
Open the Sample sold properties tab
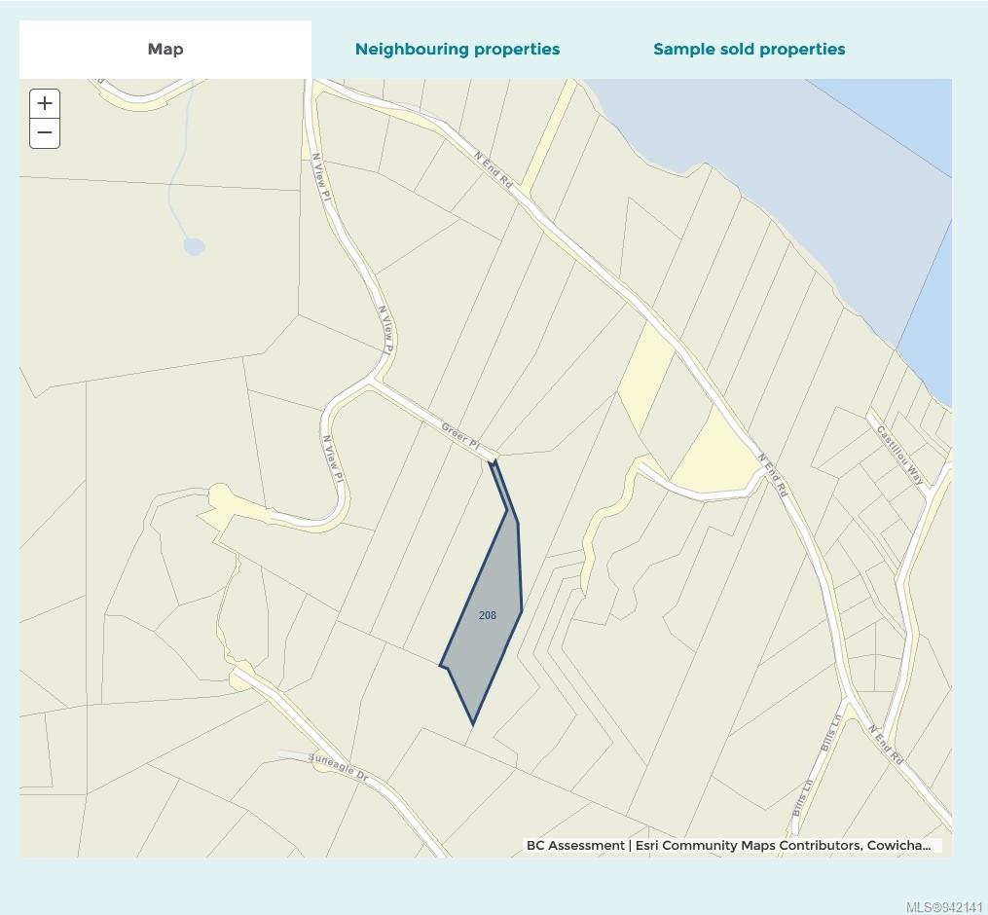pos(749,50)
